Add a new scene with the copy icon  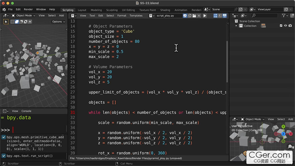(241, 9)
